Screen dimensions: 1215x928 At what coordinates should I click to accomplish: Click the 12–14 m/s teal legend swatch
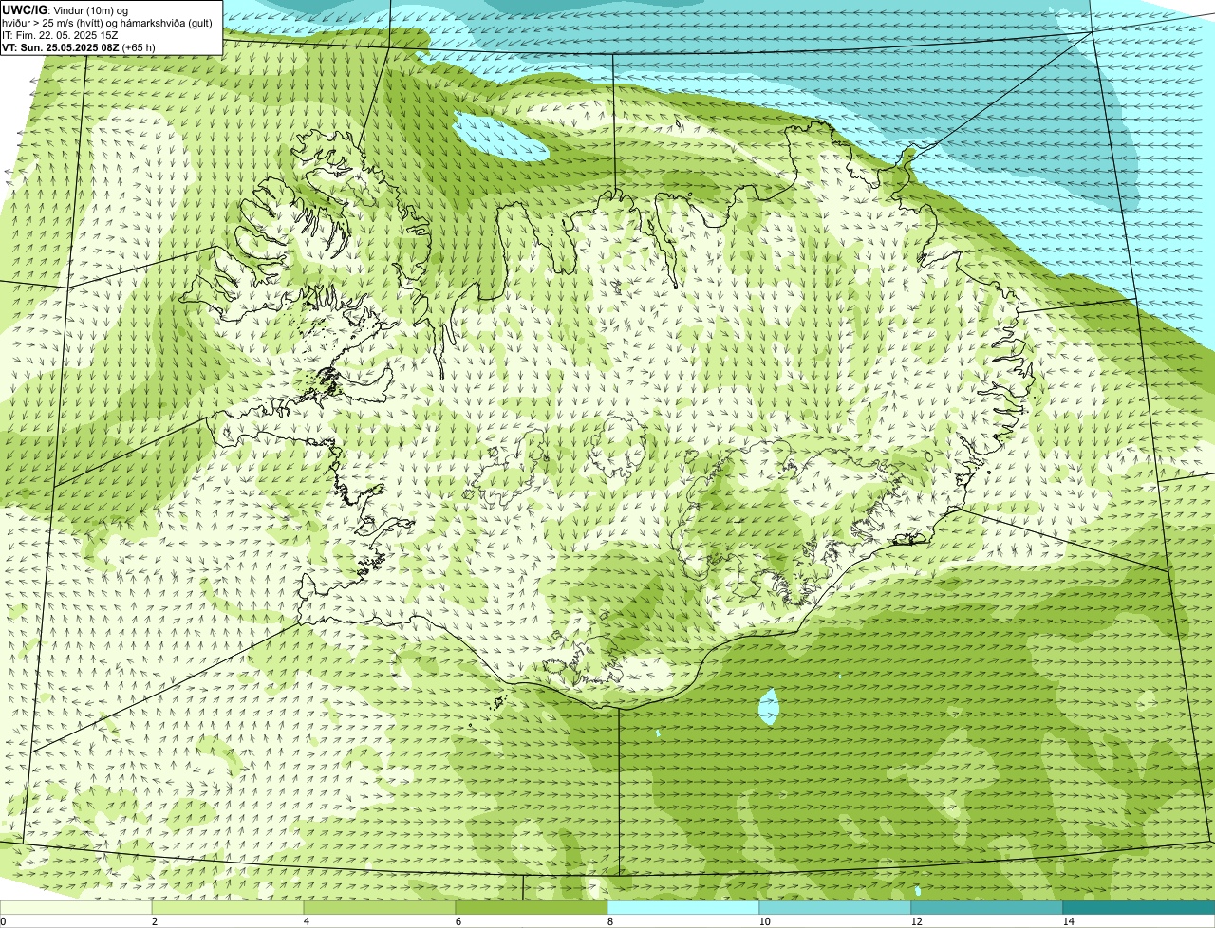[987, 908]
